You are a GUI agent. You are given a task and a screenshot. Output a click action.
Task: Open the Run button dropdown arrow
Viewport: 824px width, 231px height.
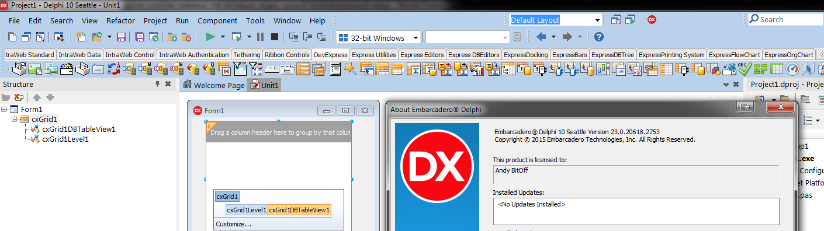click(223, 37)
